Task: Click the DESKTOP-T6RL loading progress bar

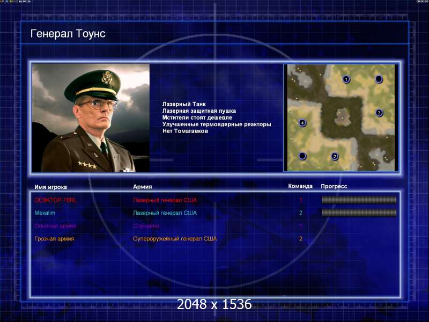Action: pos(359,200)
